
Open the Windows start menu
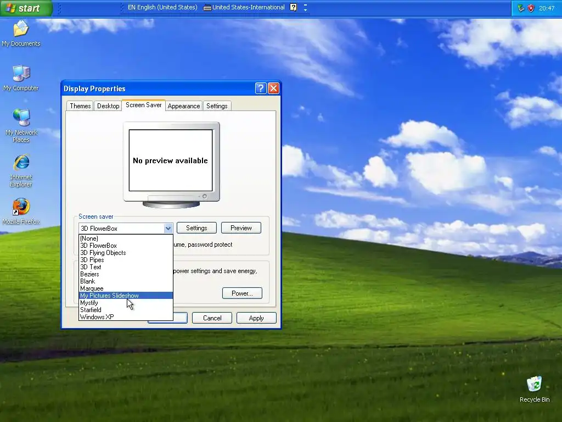(x=26, y=8)
